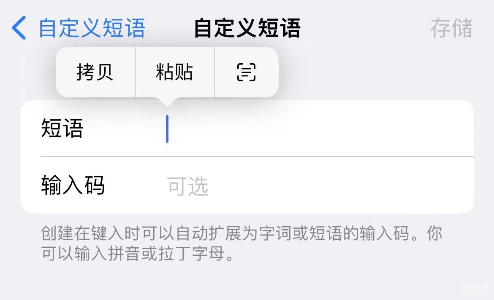Tap 存储 to save the phrase
494x300 pixels.
pos(451,28)
